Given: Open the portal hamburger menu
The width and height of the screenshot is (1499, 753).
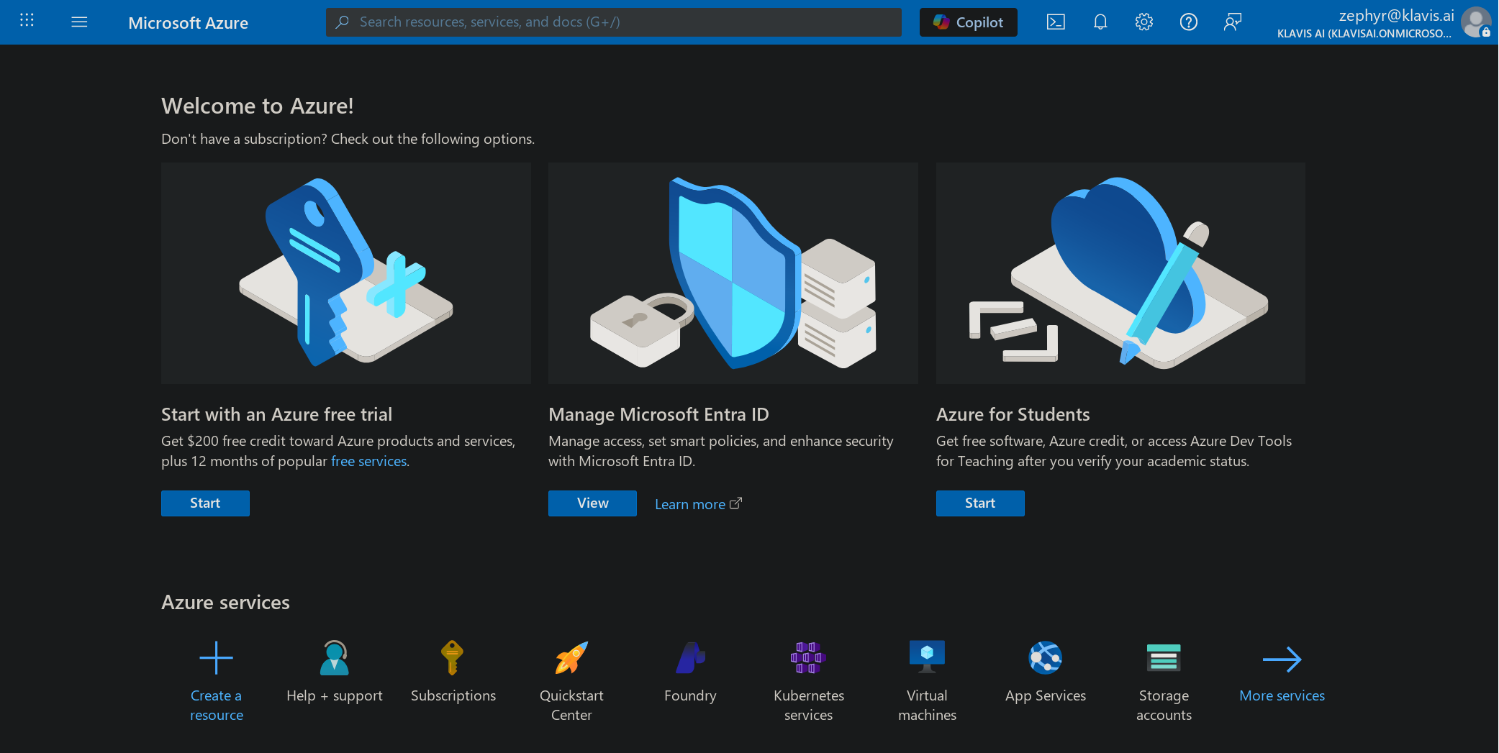Looking at the screenshot, I should point(79,22).
